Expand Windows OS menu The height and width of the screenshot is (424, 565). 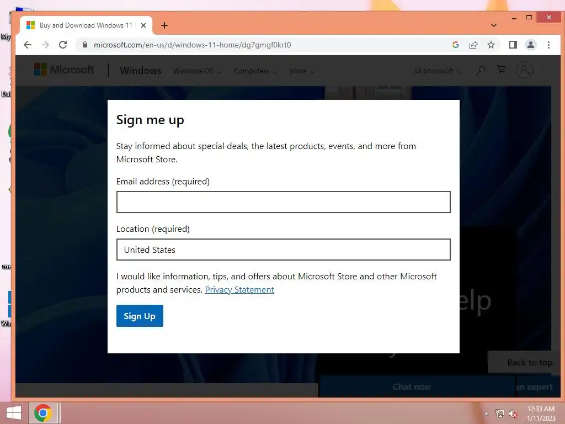[x=197, y=71]
